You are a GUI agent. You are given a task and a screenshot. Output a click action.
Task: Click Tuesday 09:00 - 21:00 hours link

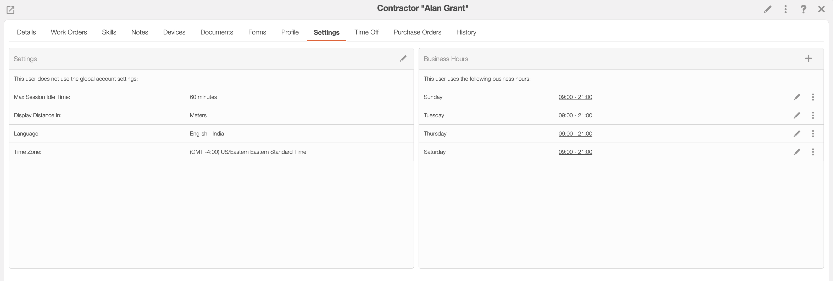tap(575, 115)
